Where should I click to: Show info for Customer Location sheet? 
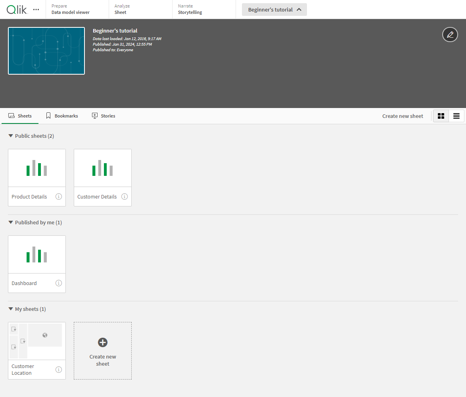pyautogui.click(x=59, y=370)
